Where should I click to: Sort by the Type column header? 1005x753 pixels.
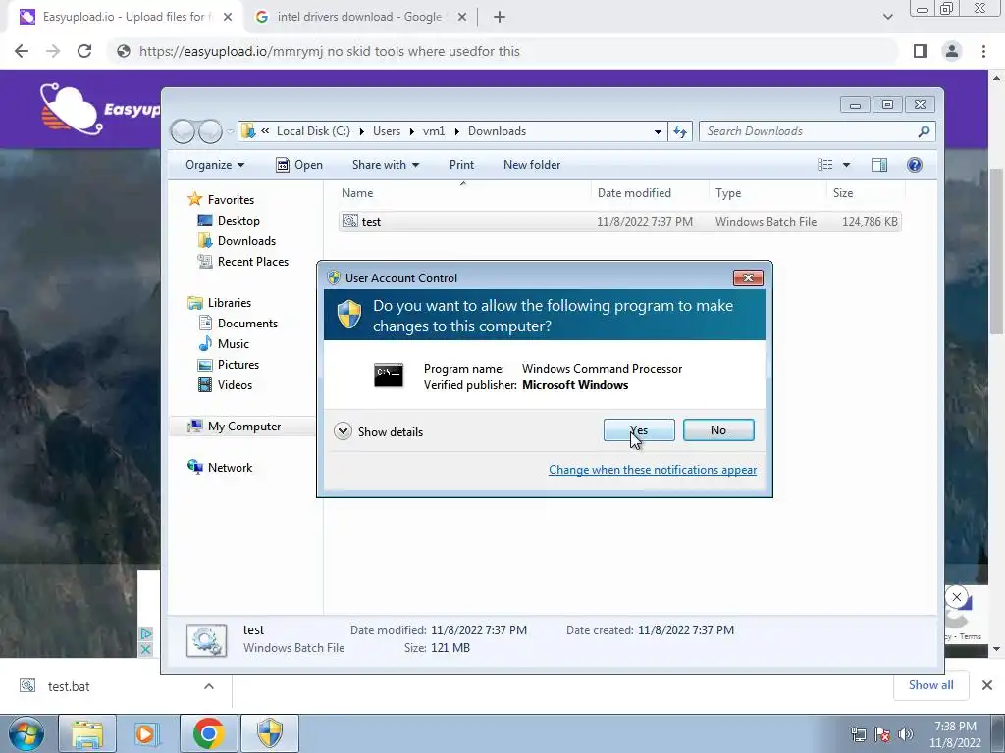767,193
